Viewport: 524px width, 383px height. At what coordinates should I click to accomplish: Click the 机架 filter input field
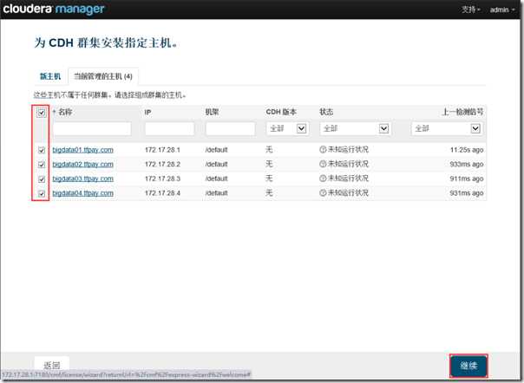[231, 128]
